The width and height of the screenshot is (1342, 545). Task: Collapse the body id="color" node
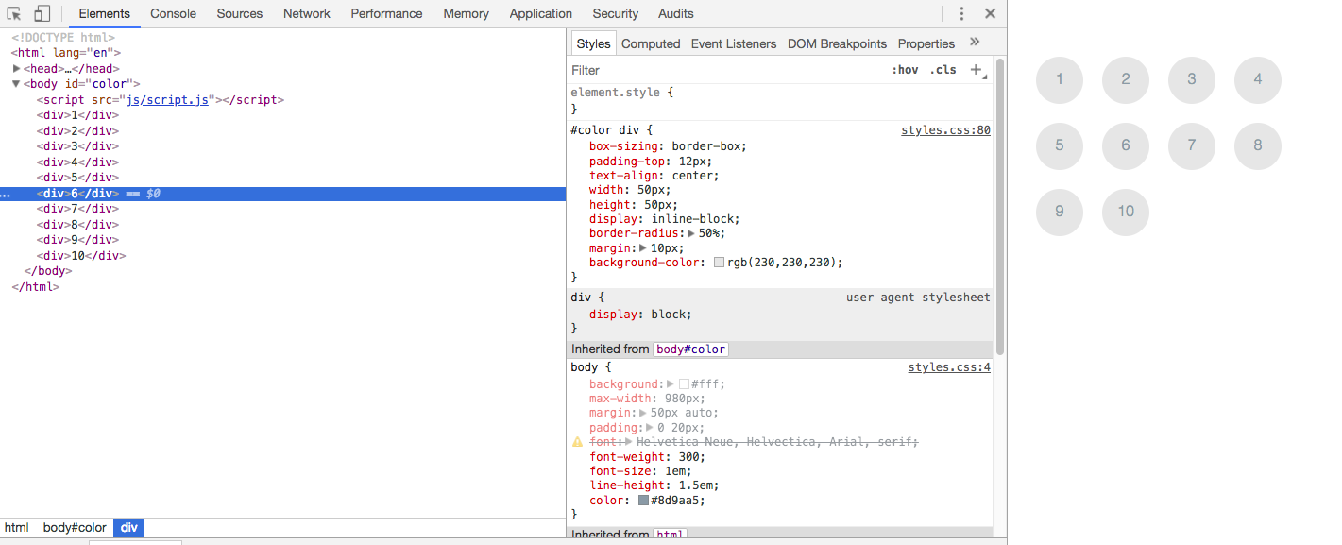16,84
